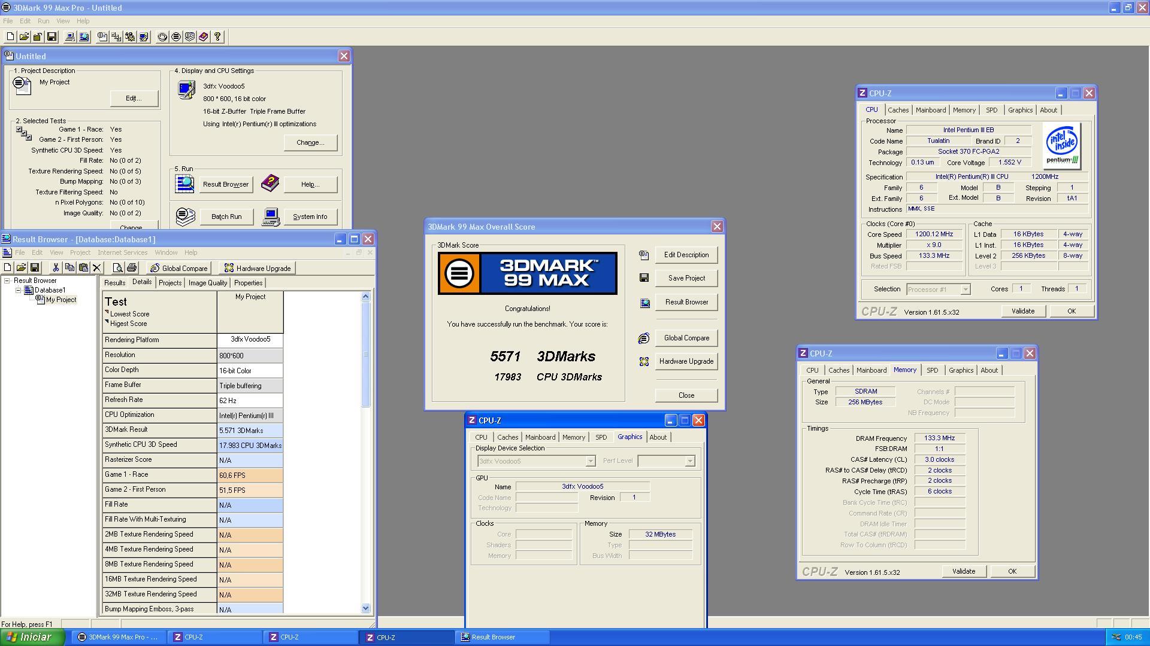Click the System Info button
Viewport: 1150px width, 646px height.
310,217
